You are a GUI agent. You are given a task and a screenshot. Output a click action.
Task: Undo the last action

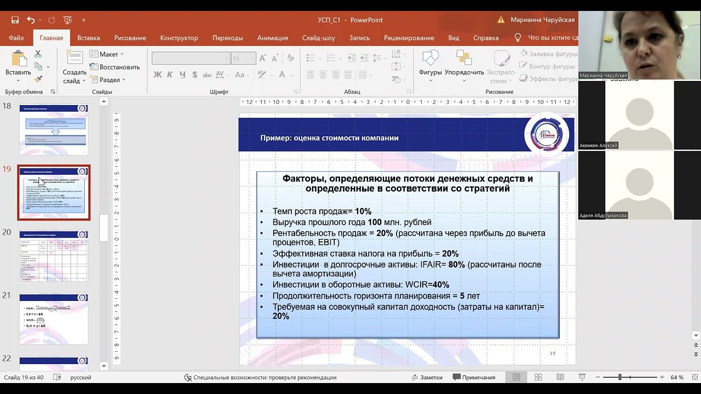31,20
